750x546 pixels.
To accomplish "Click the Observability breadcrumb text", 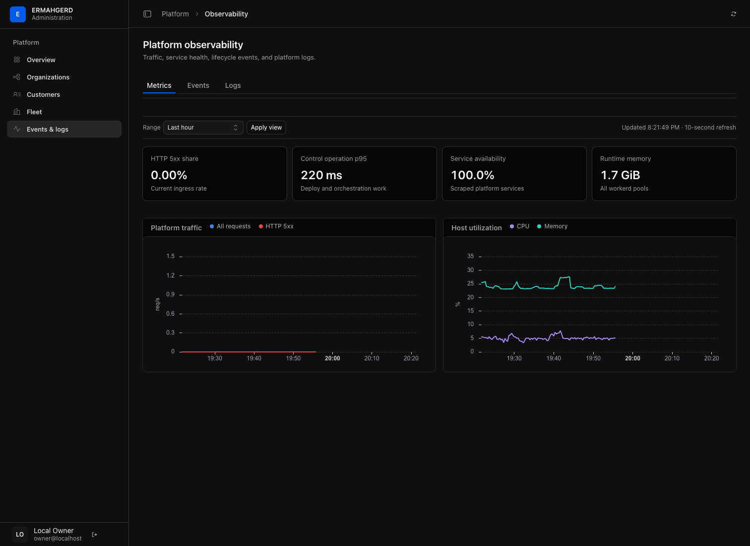I will point(226,14).
